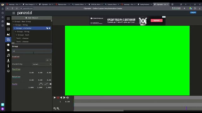This screenshot has width=202, height=113.
Task: Click the purple marker on the timeline
Action: (186, 108)
